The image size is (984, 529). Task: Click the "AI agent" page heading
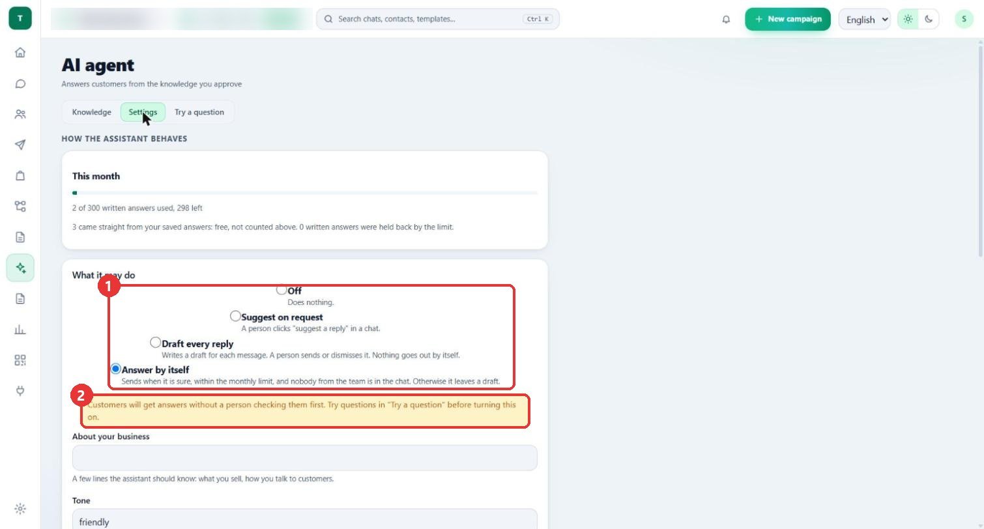pos(98,65)
